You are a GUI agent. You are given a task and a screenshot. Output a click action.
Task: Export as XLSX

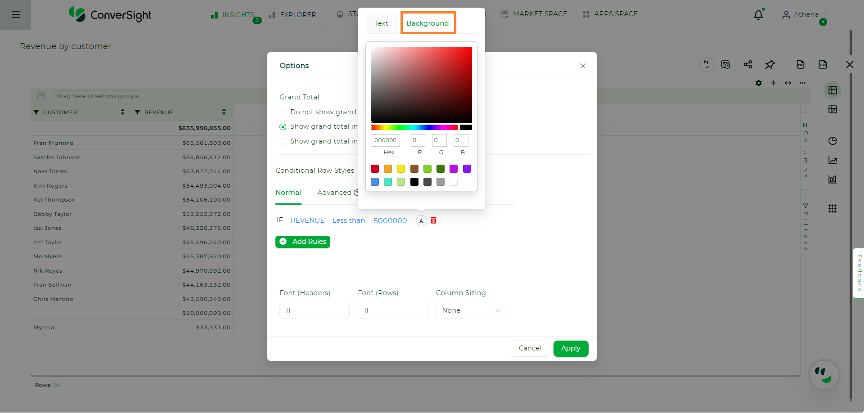[x=823, y=65]
